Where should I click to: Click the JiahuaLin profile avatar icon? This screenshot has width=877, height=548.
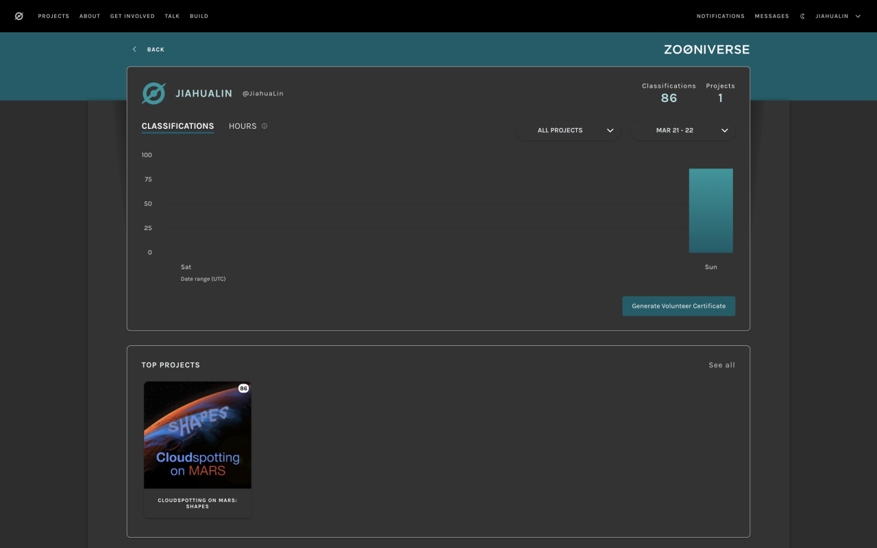coord(153,94)
